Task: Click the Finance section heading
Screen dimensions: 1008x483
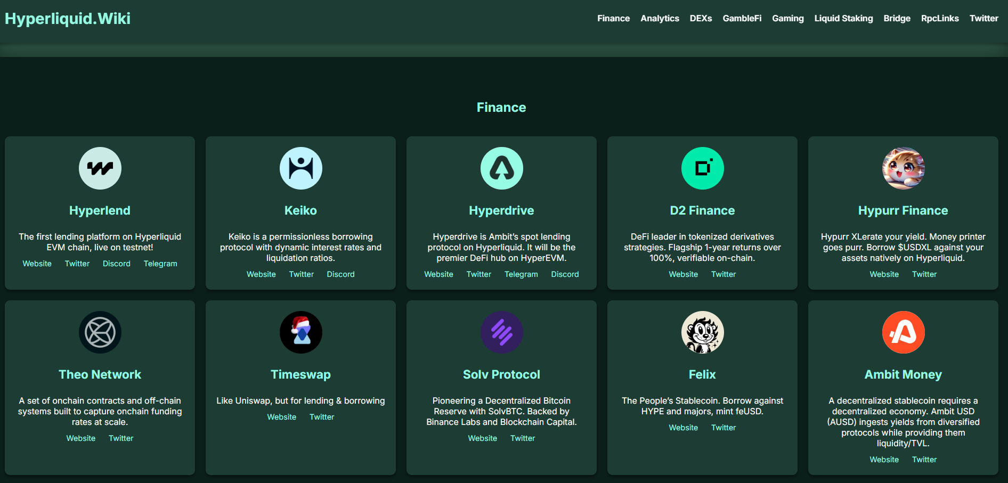Action: point(501,108)
